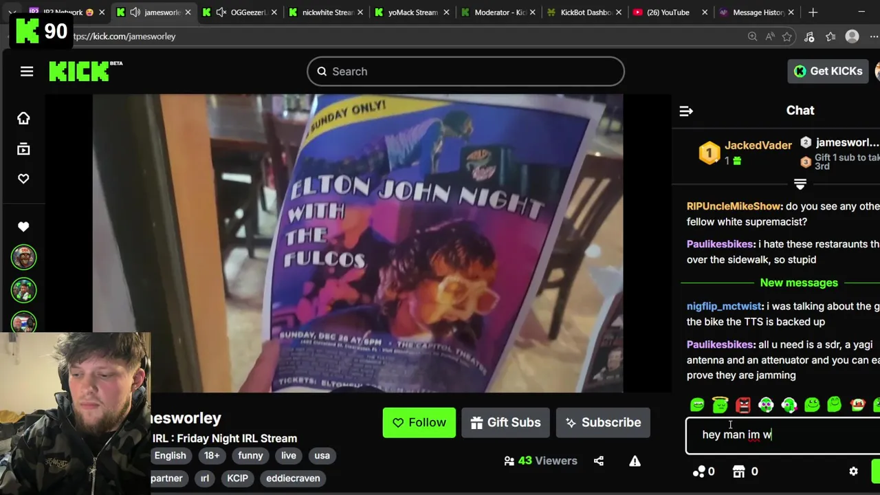Share the stream using share icon
Screen dimensions: 880x495
599,461
